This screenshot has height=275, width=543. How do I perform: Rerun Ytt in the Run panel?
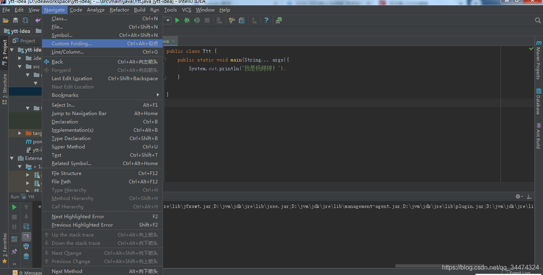pos(14,207)
